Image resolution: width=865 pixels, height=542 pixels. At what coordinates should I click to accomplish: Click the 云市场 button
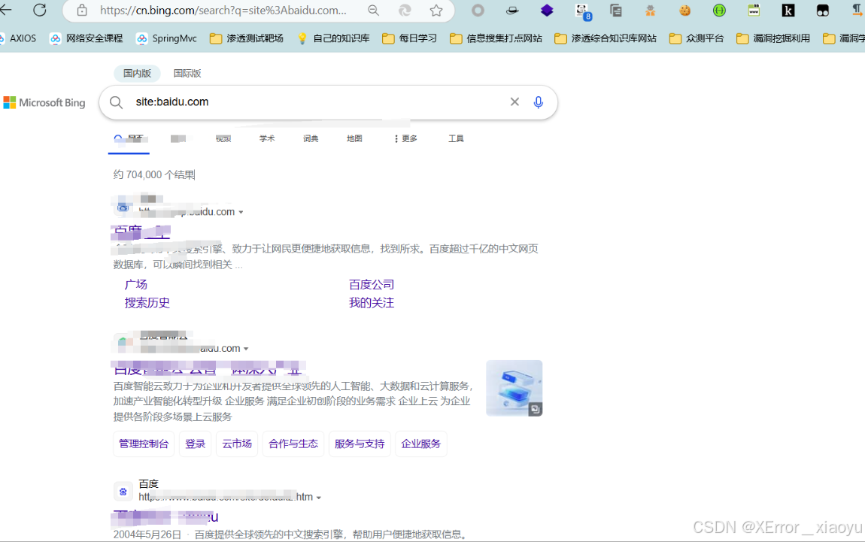pyautogui.click(x=237, y=444)
